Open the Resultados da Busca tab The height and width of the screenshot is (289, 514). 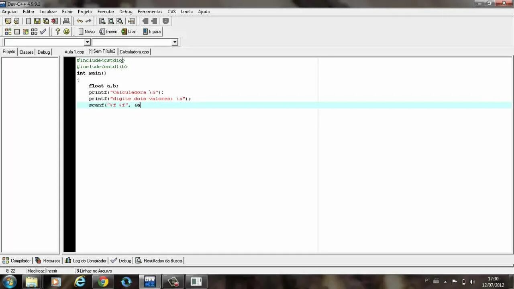coord(159,261)
